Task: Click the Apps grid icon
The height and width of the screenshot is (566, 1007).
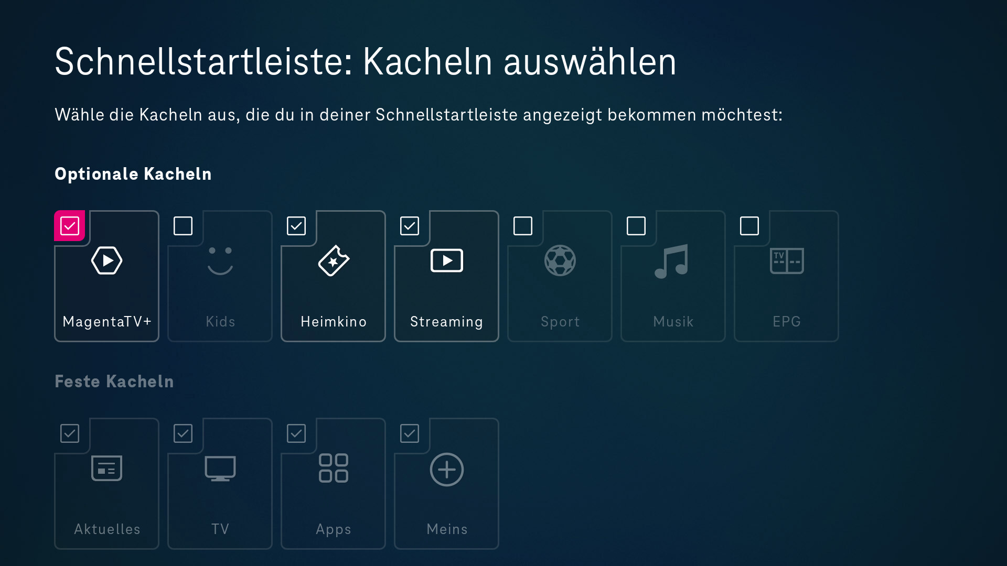Action: (334, 468)
